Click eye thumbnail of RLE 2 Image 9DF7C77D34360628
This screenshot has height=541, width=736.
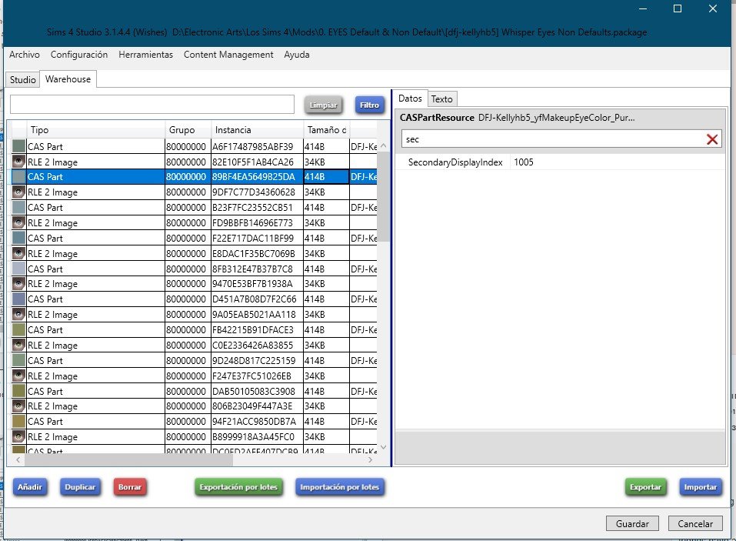point(19,192)
